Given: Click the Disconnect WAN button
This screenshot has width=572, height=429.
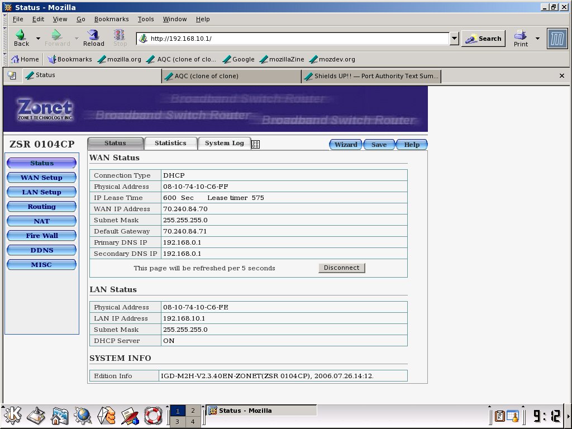Looking at the screenshot, I should 341,268.
